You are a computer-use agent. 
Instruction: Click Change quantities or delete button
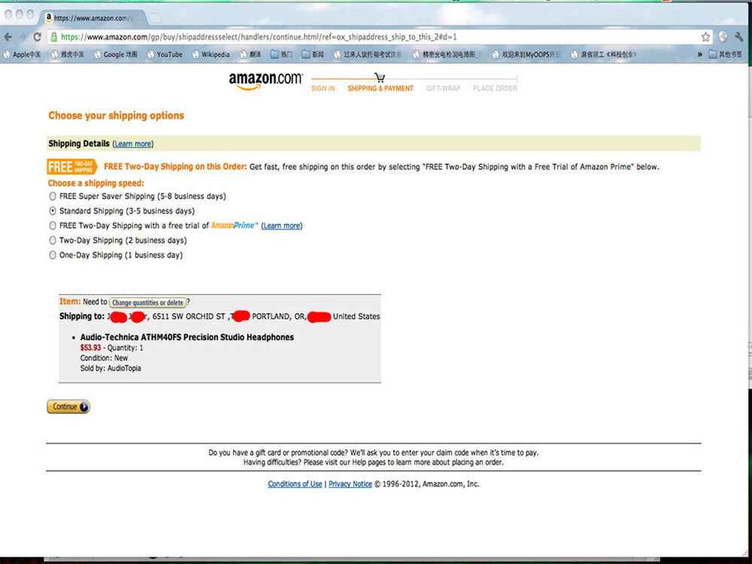147,302
